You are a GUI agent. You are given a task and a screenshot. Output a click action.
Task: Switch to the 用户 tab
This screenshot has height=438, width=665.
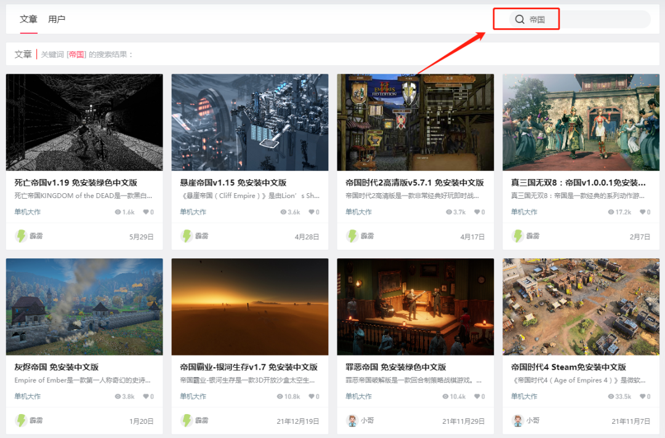57,19
